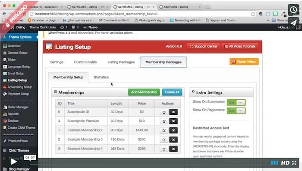This screenshot has height=171, width=302.
Task: Delete Example Membership 4
Action: point(173,149)
